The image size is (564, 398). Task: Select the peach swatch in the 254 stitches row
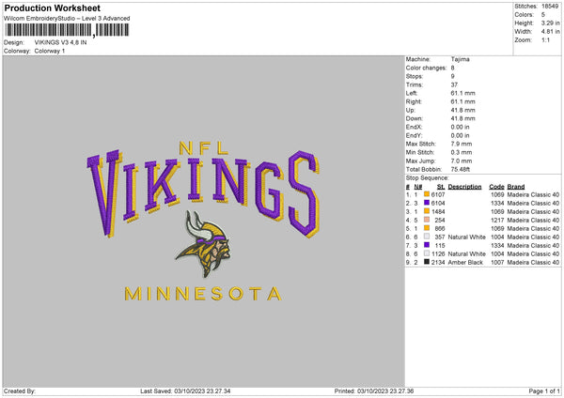click(x=427, y=220)
